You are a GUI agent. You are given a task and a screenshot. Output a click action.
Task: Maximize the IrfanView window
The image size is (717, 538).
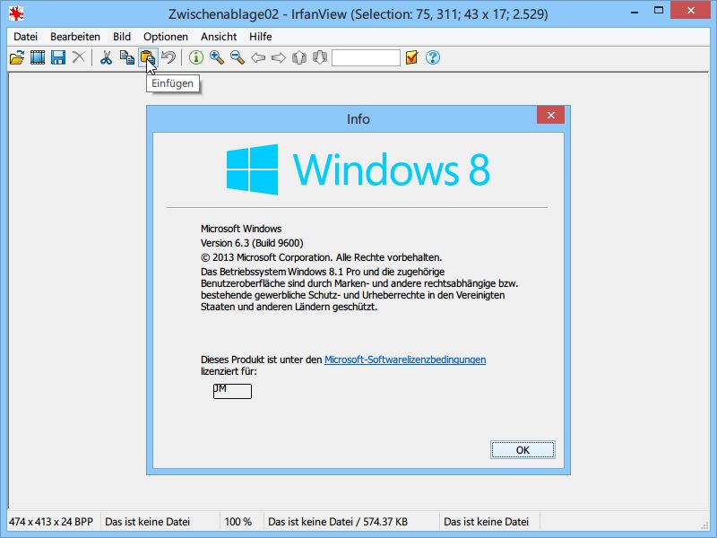659,12
